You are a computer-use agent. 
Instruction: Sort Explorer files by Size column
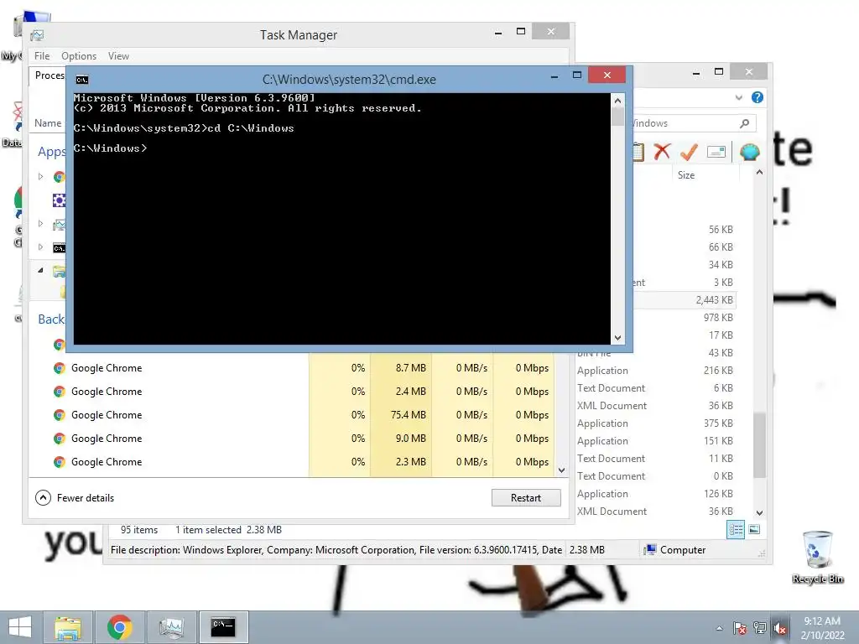point(686,175)
